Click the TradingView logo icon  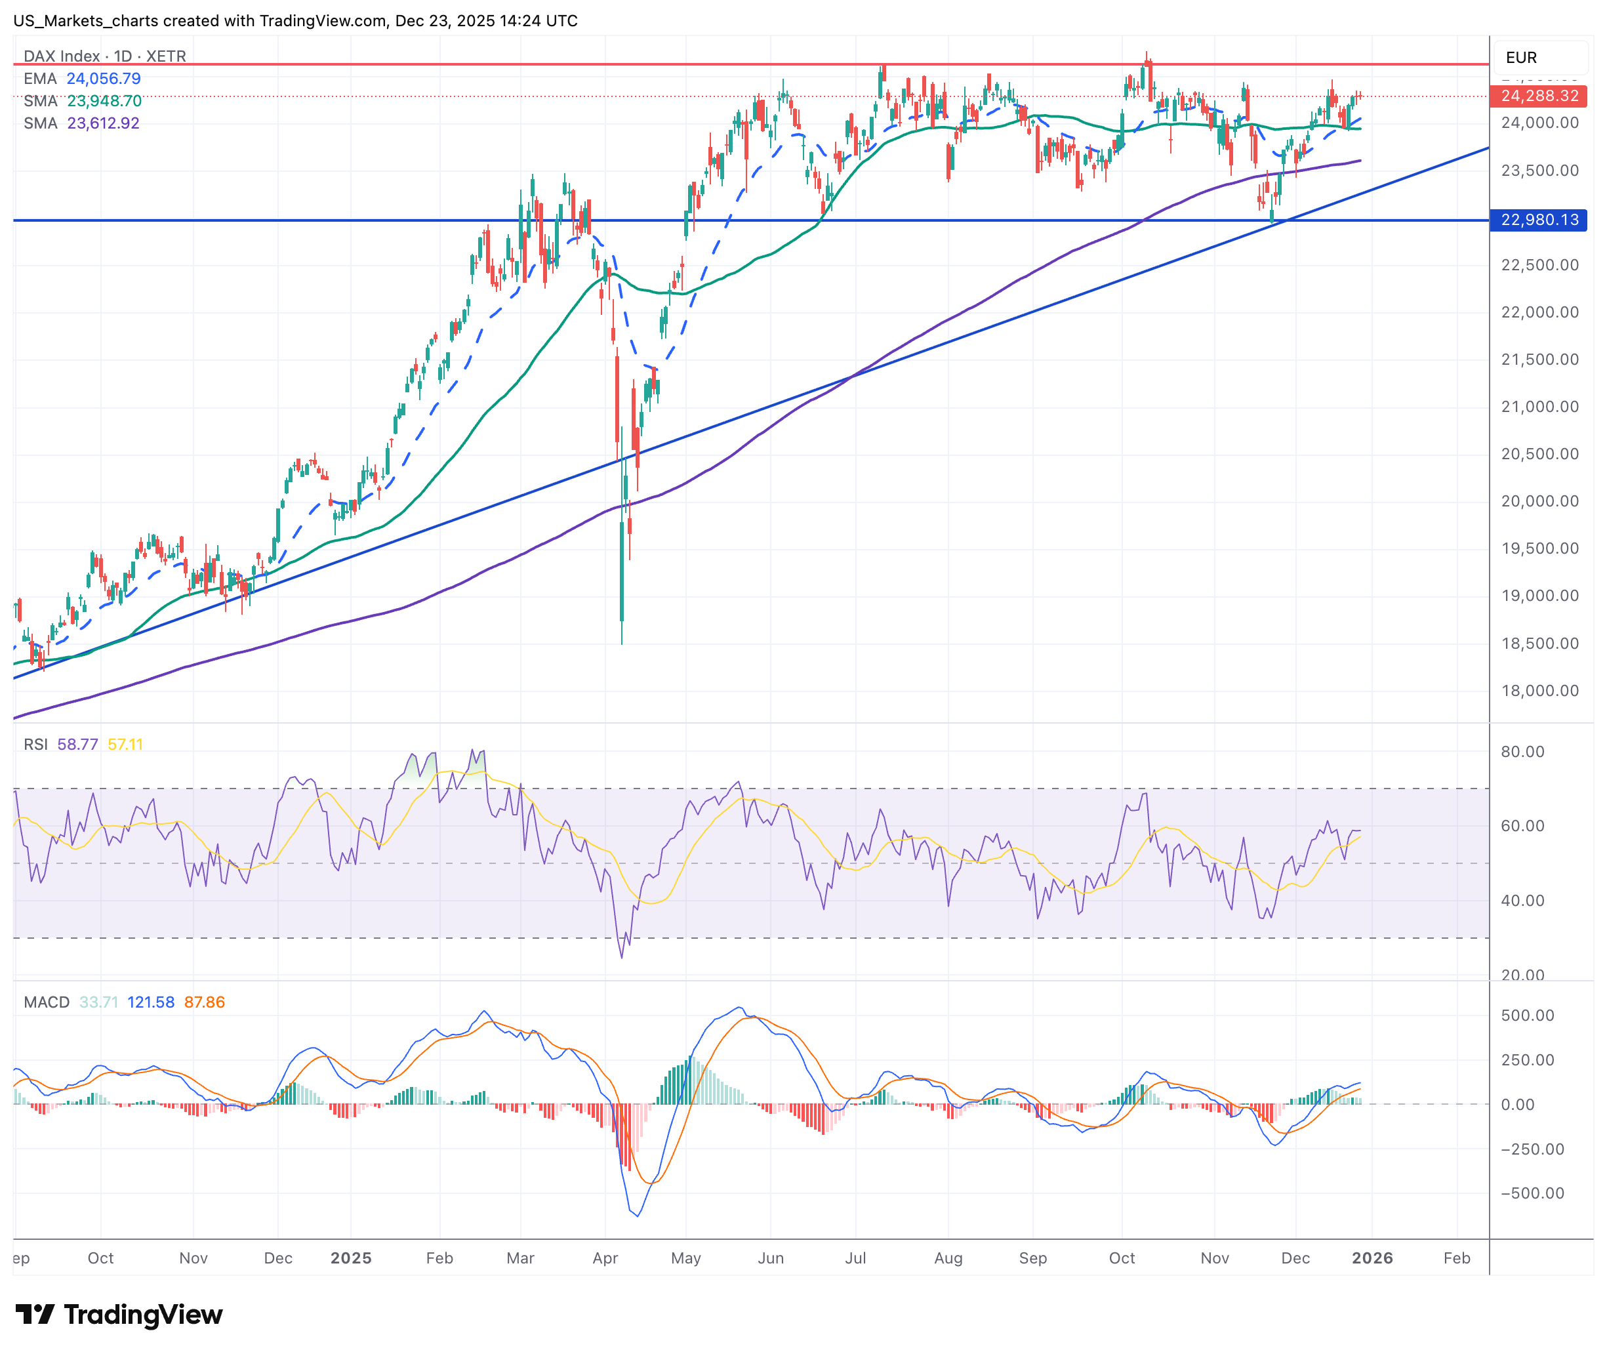[x=35, y=1315]
